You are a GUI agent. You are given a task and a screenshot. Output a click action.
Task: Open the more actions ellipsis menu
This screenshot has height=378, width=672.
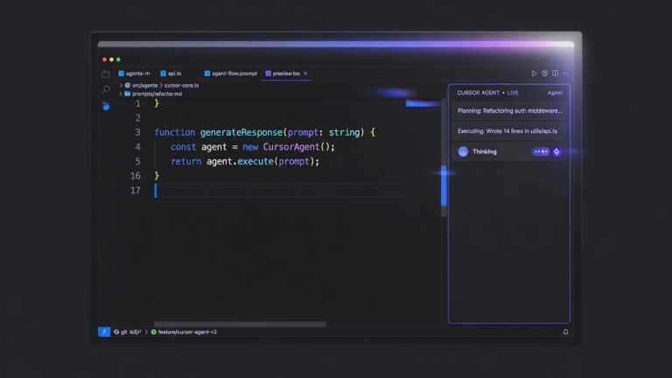565,73
